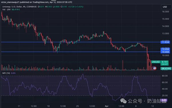Click the US flag event icon
This screenshot has height=108, width=172.
[155, 68]
